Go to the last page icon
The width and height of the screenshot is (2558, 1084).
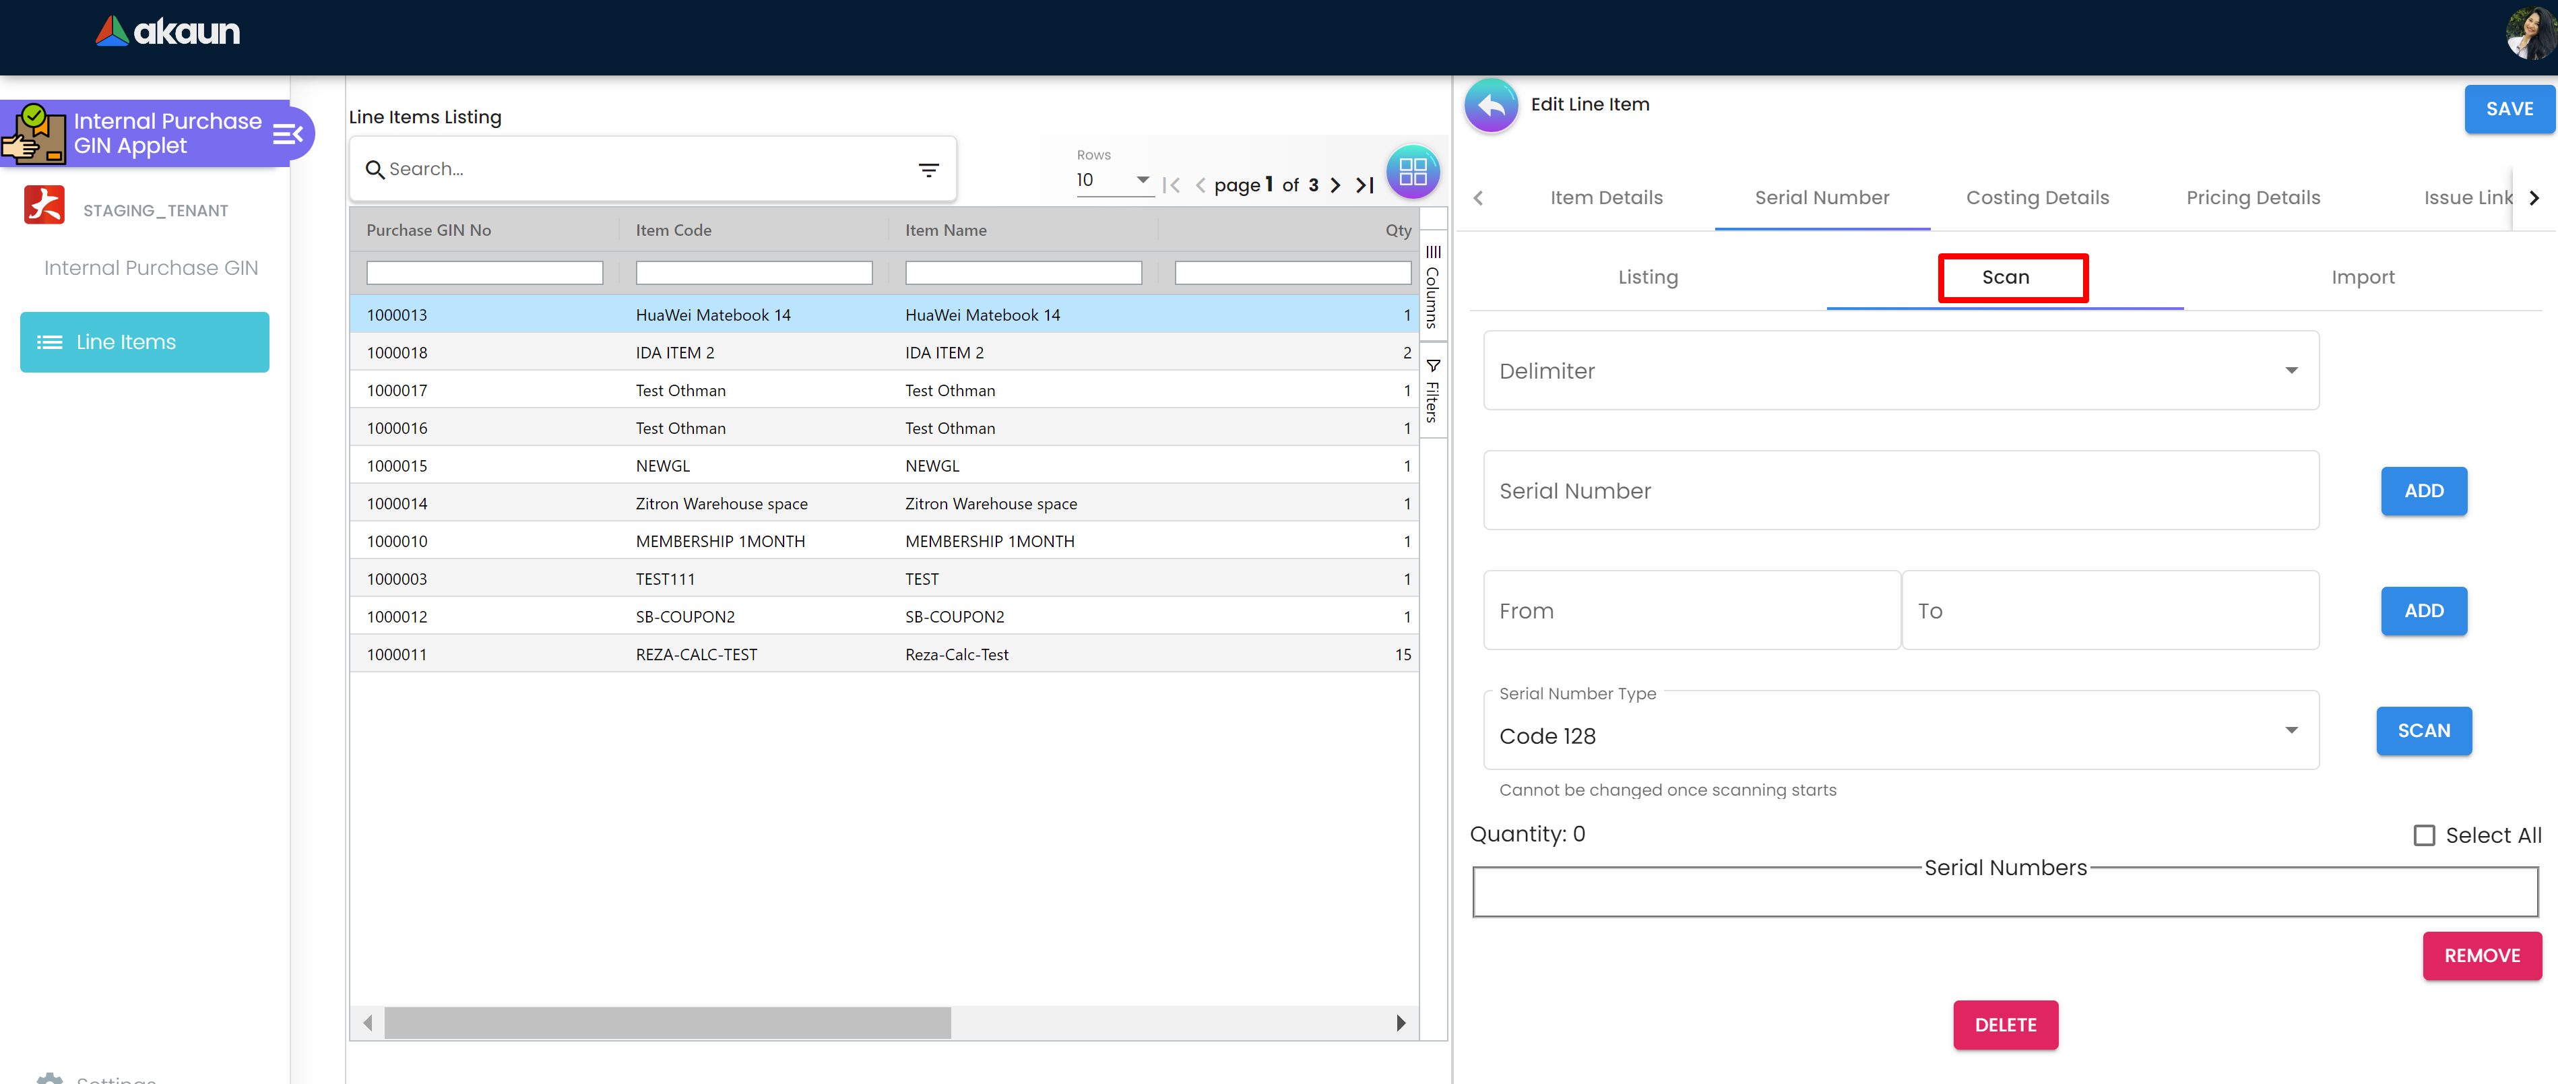(1366, 185)
